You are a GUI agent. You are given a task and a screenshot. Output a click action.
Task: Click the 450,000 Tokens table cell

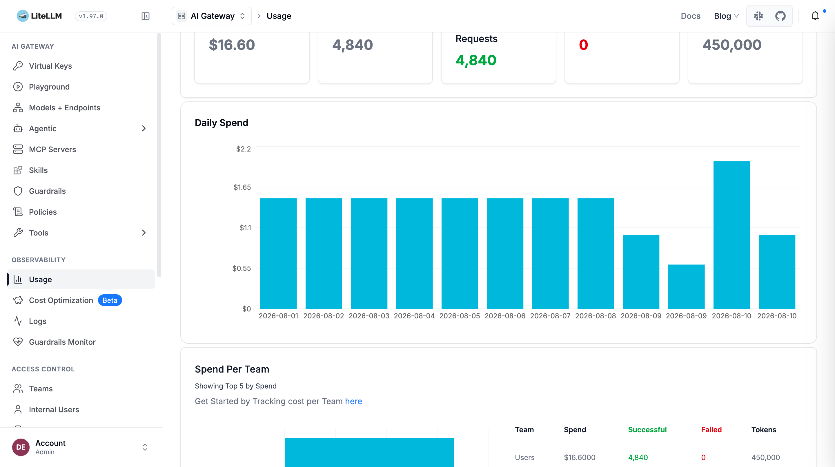click(766, 457)
